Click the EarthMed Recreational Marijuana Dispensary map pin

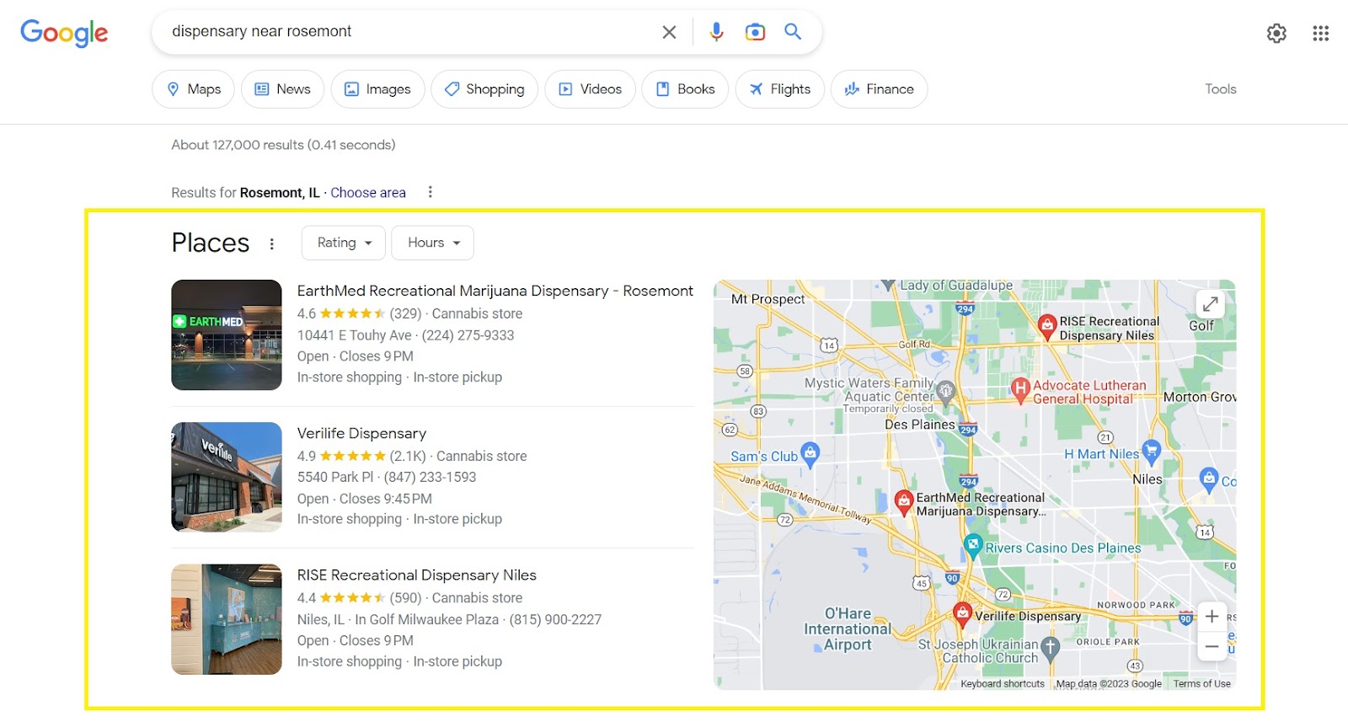coord(904,502)
